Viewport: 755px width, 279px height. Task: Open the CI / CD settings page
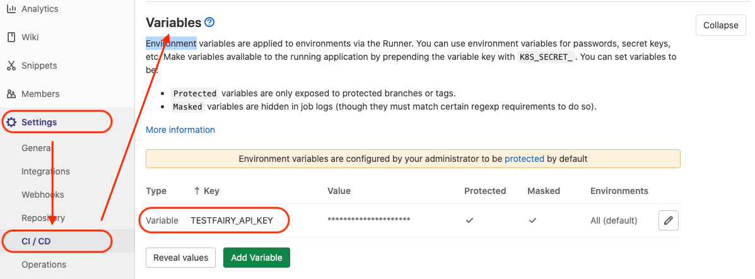pos(36,241)
